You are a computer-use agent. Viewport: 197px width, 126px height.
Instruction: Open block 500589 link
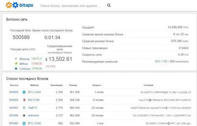tap(14, 92)
